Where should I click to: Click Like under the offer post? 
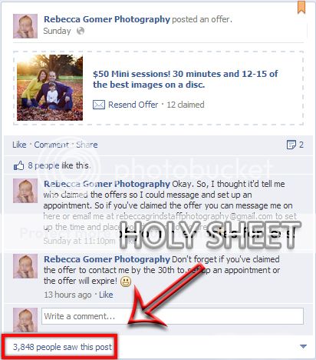19,145
